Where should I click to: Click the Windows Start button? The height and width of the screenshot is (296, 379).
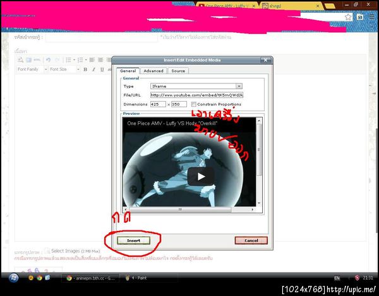tap(13, 278)
